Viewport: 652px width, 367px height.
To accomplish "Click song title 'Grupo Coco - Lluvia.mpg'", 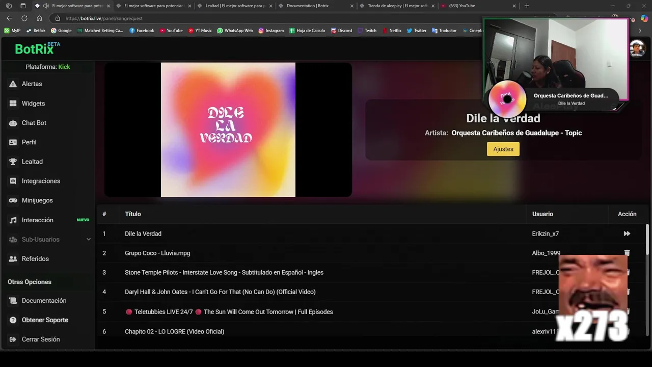I will pos(157,253).
